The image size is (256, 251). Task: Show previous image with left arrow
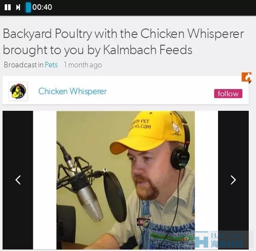[18, 180]
